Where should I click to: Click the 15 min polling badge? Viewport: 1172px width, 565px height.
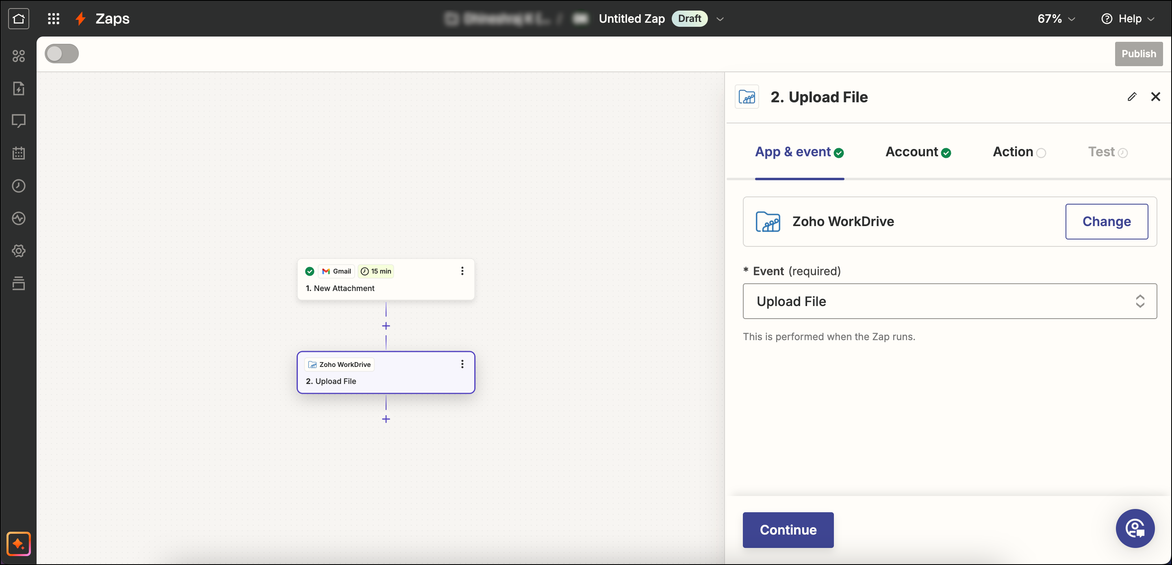[376, 272]
